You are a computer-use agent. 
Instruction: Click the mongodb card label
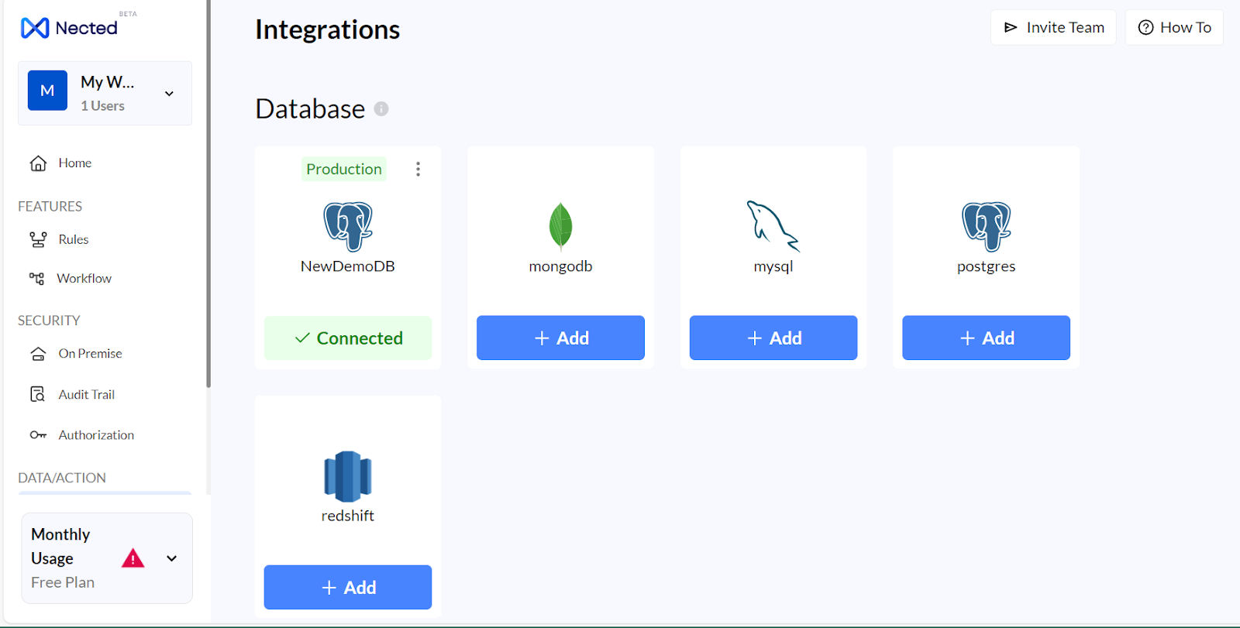[560, 266]
